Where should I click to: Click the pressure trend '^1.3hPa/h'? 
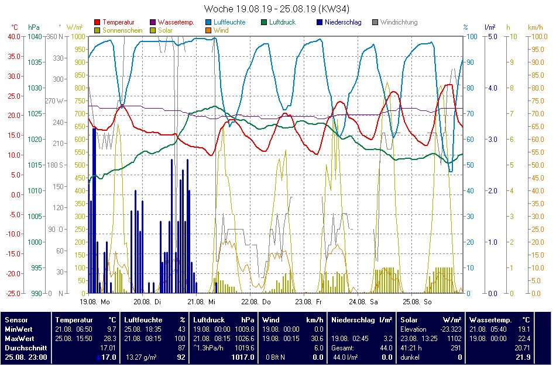(x=208, y=348)
